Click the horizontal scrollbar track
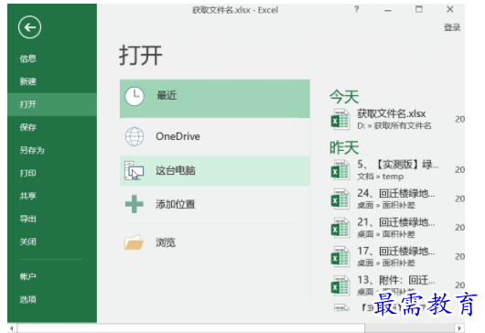Screen dimensions: 485x333 tap(409, 328)
